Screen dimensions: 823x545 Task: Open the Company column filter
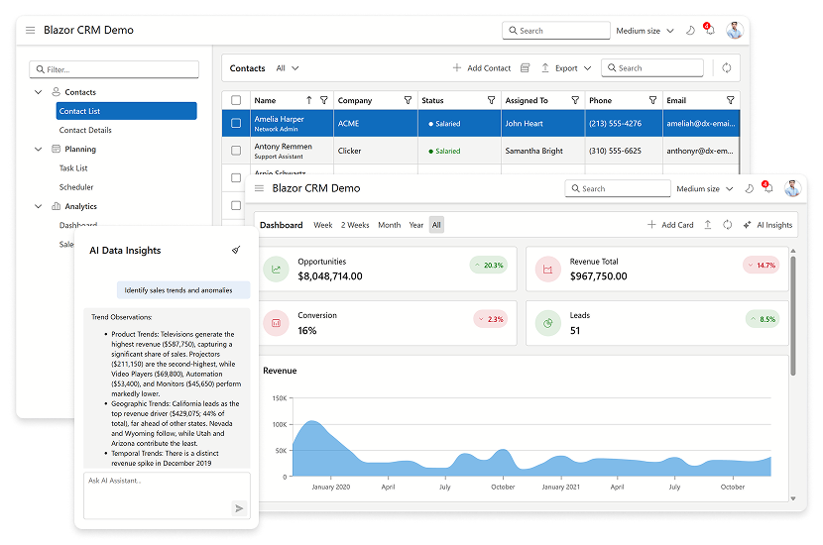408,100
